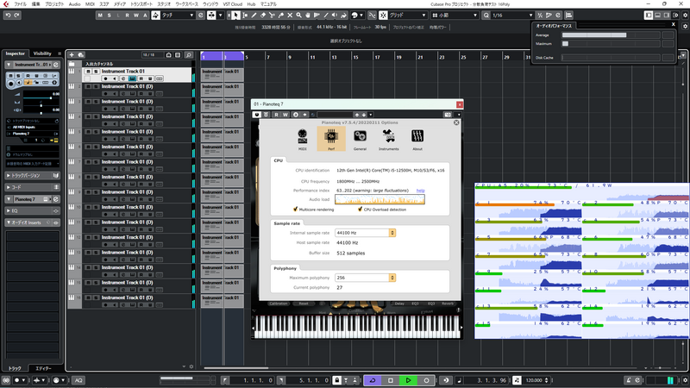
Task: Click the Record transport button
Action: point(426,380)
